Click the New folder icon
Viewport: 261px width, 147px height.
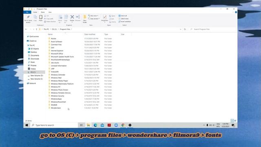pyautogui.click(x=85, y=17)
